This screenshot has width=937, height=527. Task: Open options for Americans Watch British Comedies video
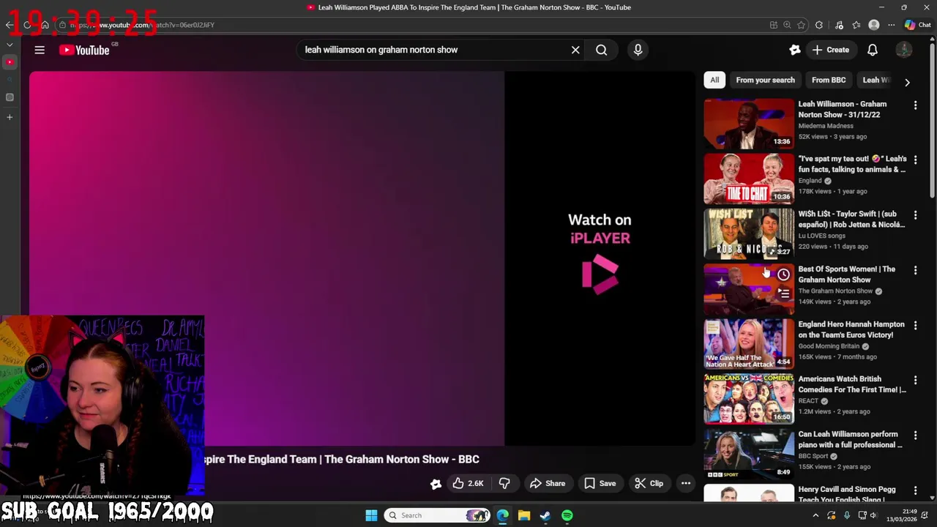click(915, 380)
